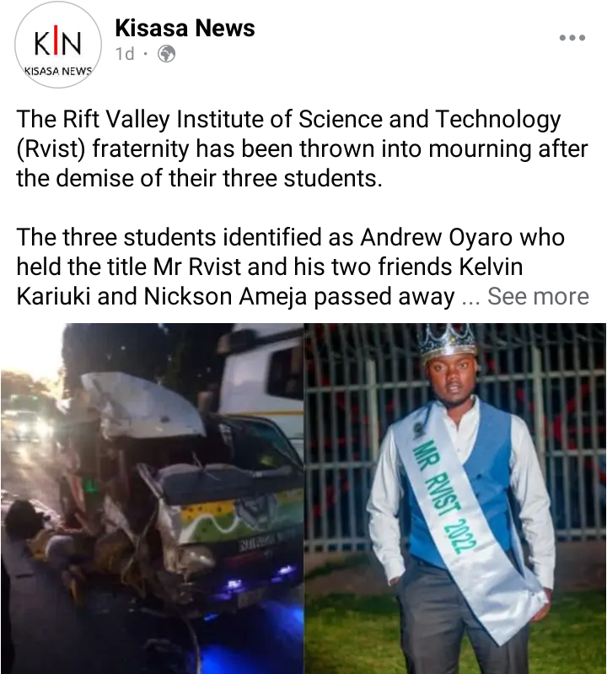Click the paragraph naming Andrew Oyaro
The image size is (607, 674).
pos(302,267)
